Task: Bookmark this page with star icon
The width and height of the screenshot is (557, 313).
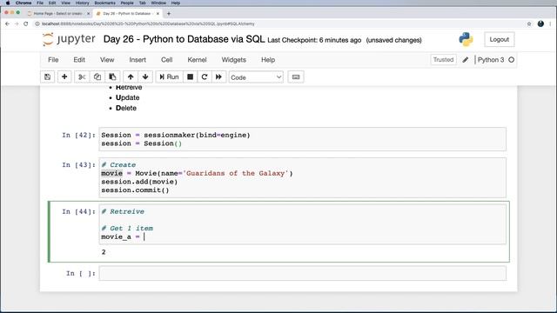Action: click(529, 23)
